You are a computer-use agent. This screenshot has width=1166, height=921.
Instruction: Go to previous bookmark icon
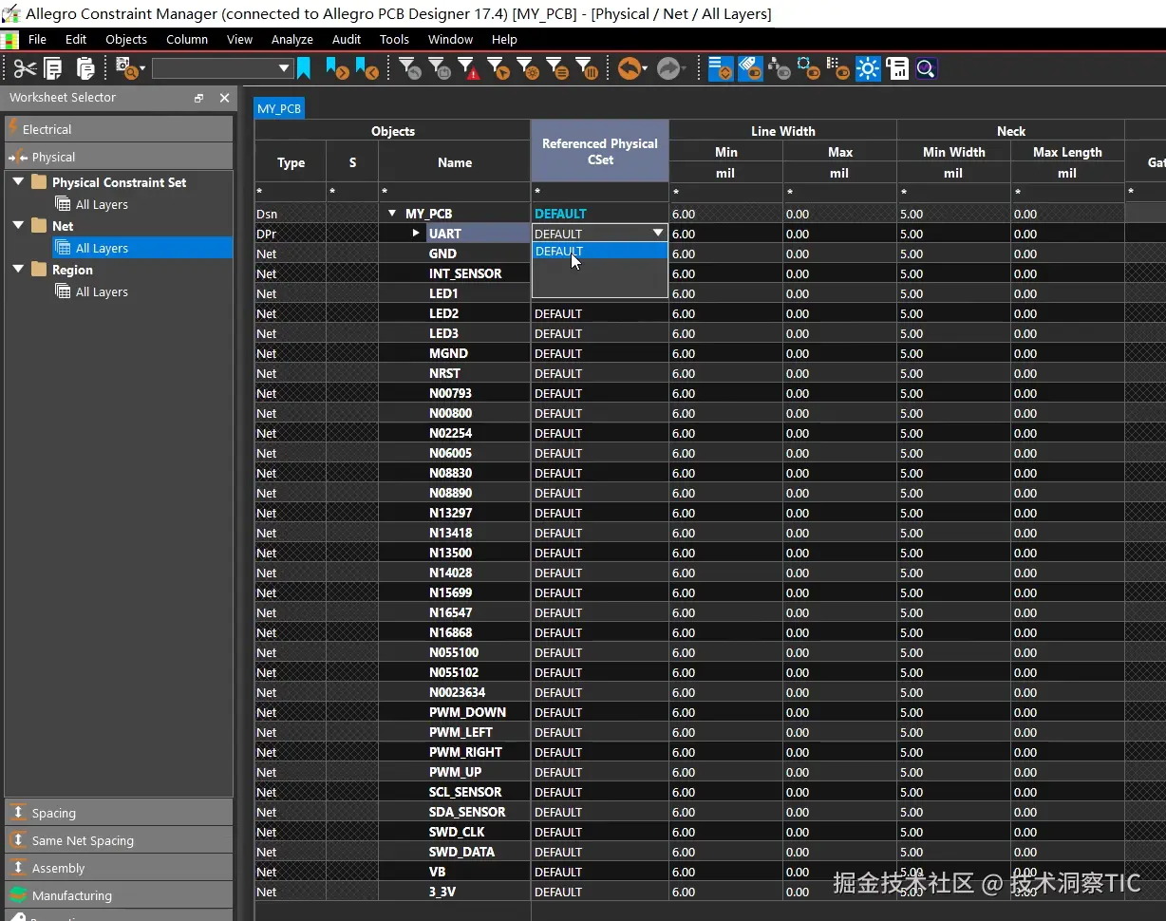point(367,68)
